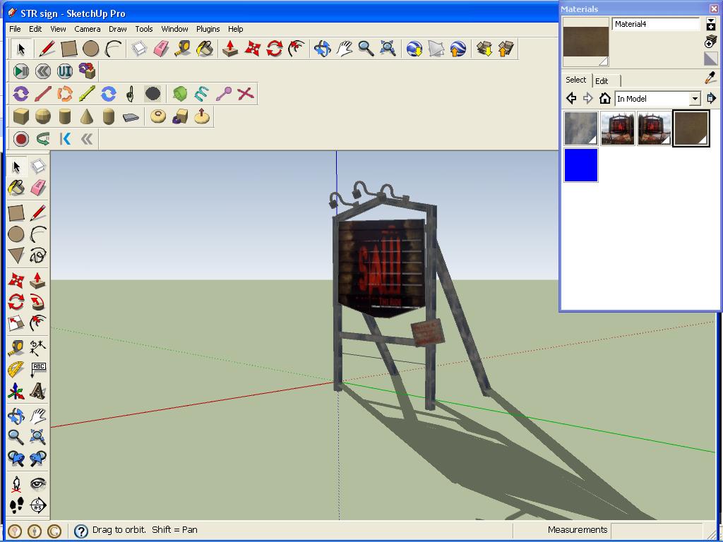
Task: Select the cloudy sky texture swatch
Action: click(x=581, y=128)
